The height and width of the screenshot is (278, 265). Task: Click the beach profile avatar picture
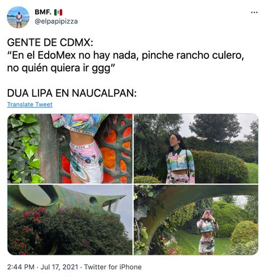18,17
